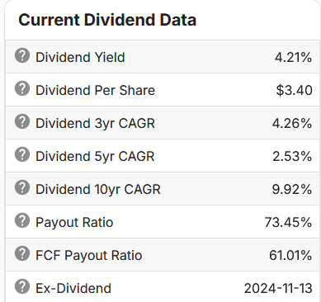
Task: Click the Current Dividend Data heading
Action: (x=107, y=20)
